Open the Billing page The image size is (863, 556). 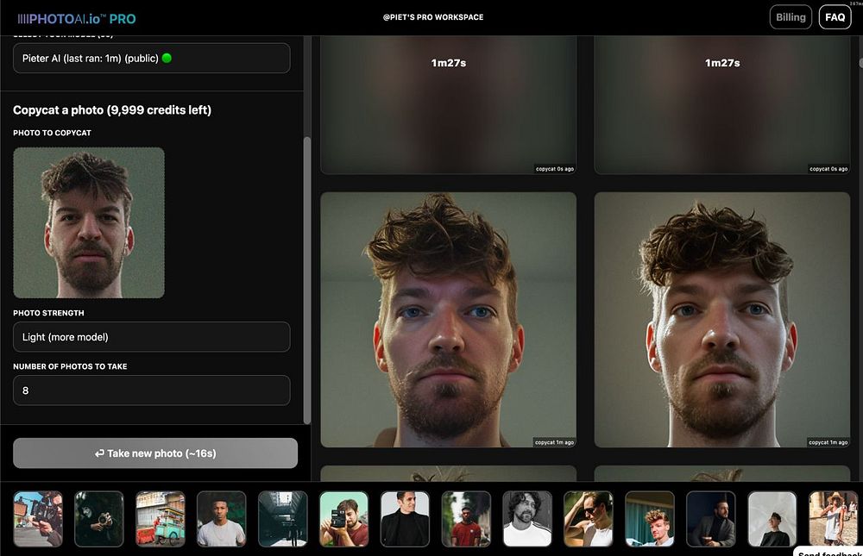click(791, 17)
